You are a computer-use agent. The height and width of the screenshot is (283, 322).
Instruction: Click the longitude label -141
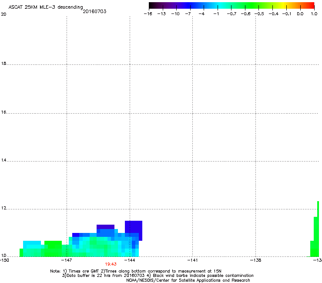click(192, 260)
